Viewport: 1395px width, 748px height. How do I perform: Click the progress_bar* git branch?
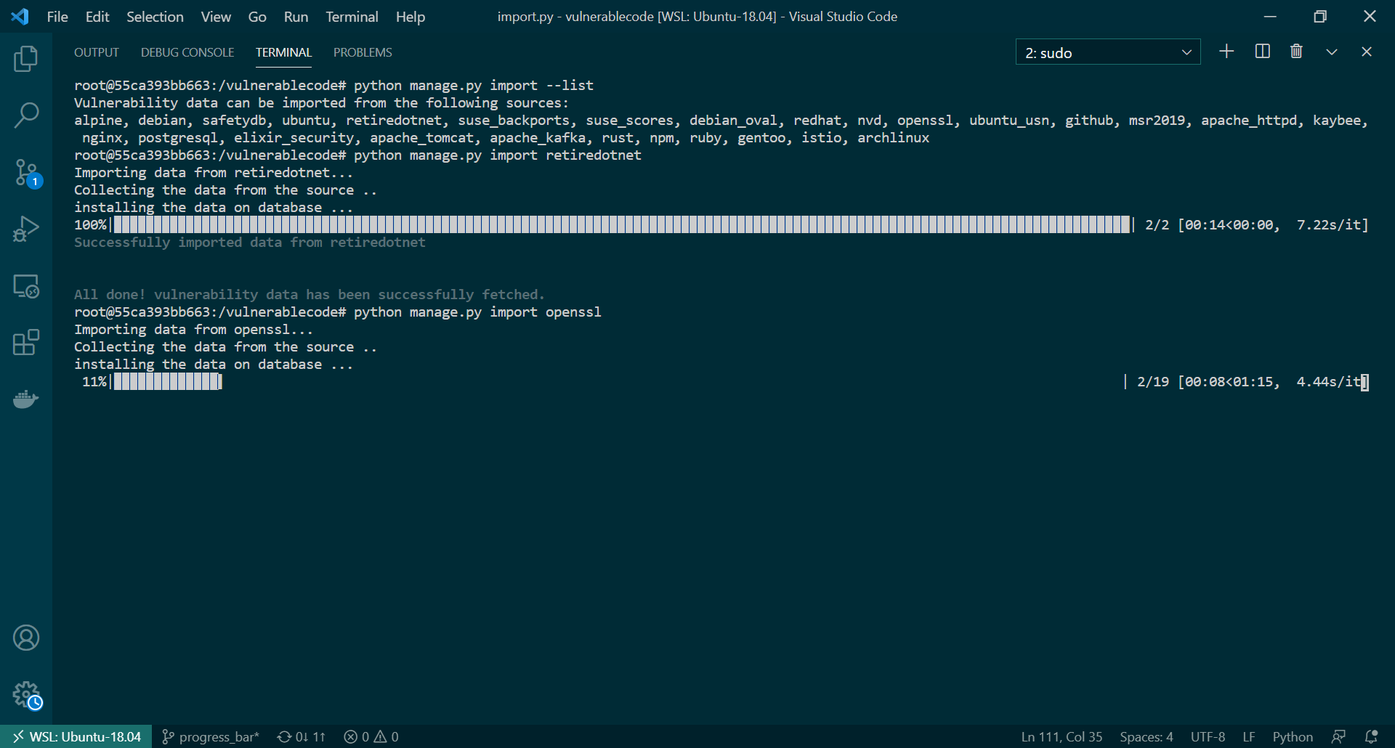(x=210, y=736)
